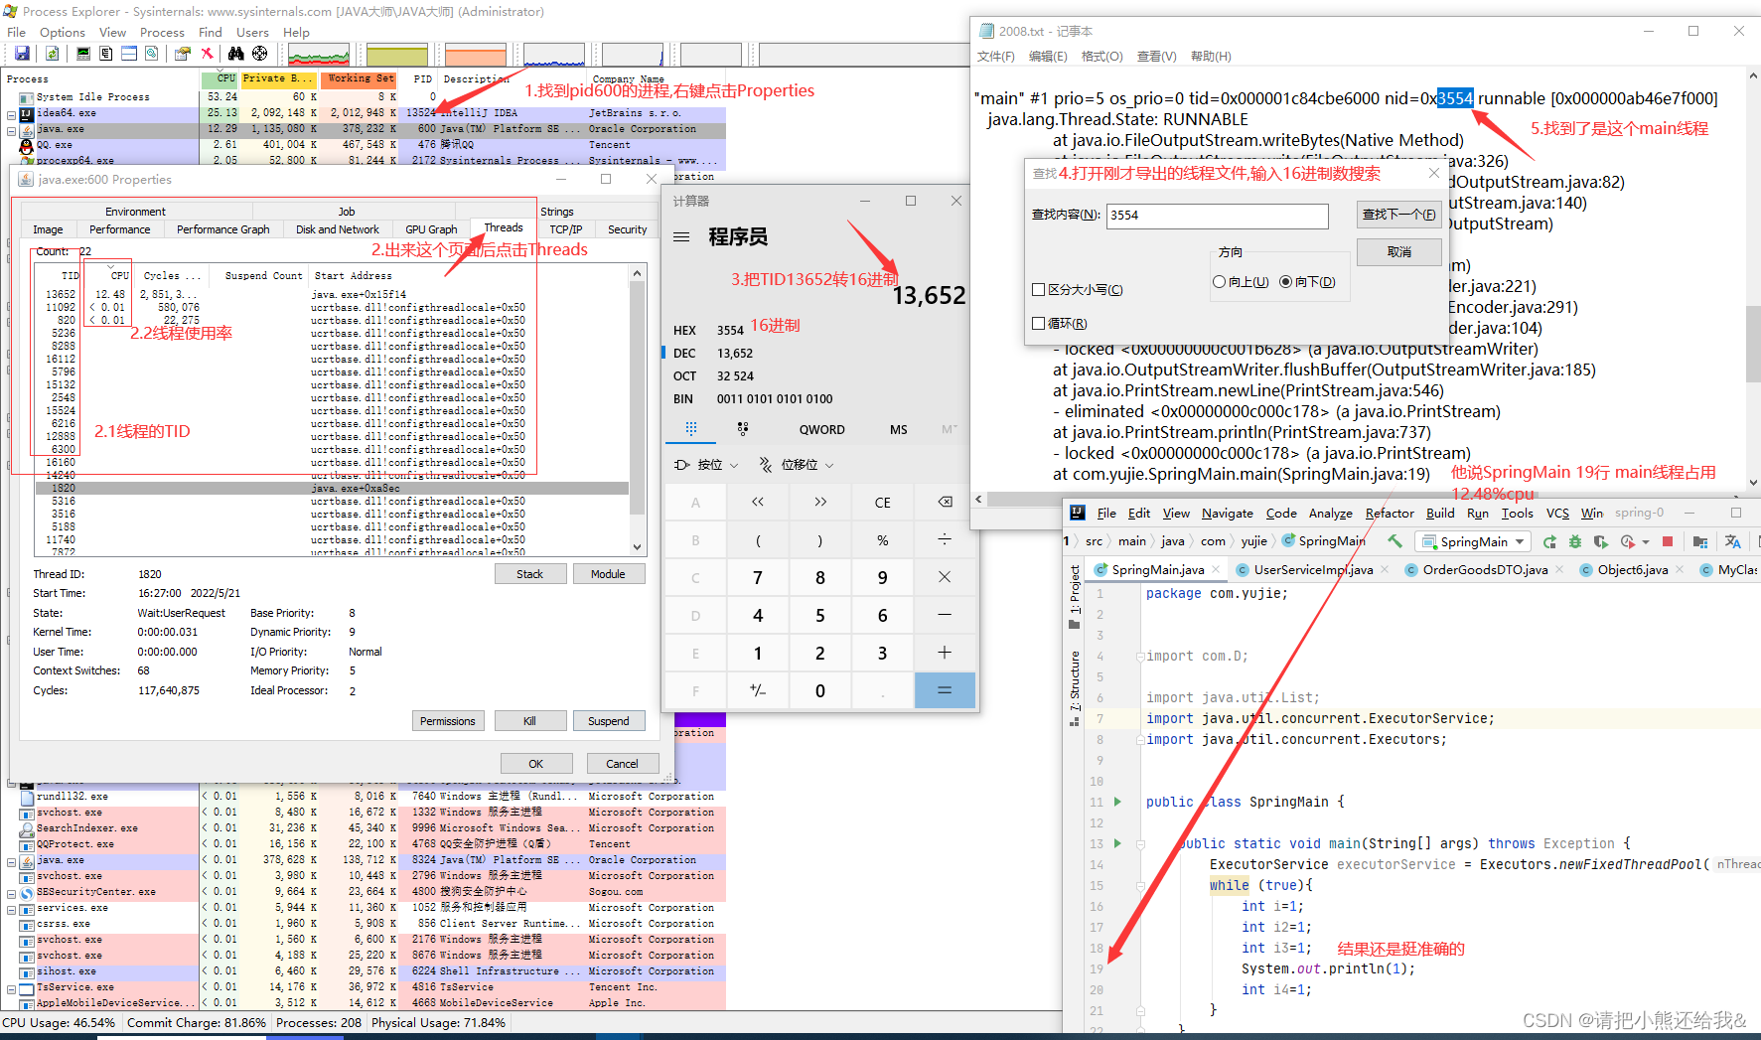Open the Refactor menu in IntelliJ

pyautogui.click(x=1390, y=513)
